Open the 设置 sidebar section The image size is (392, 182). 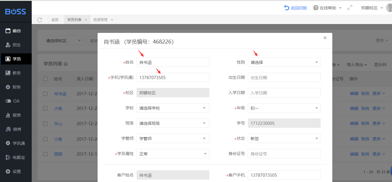tap(16, 171)
